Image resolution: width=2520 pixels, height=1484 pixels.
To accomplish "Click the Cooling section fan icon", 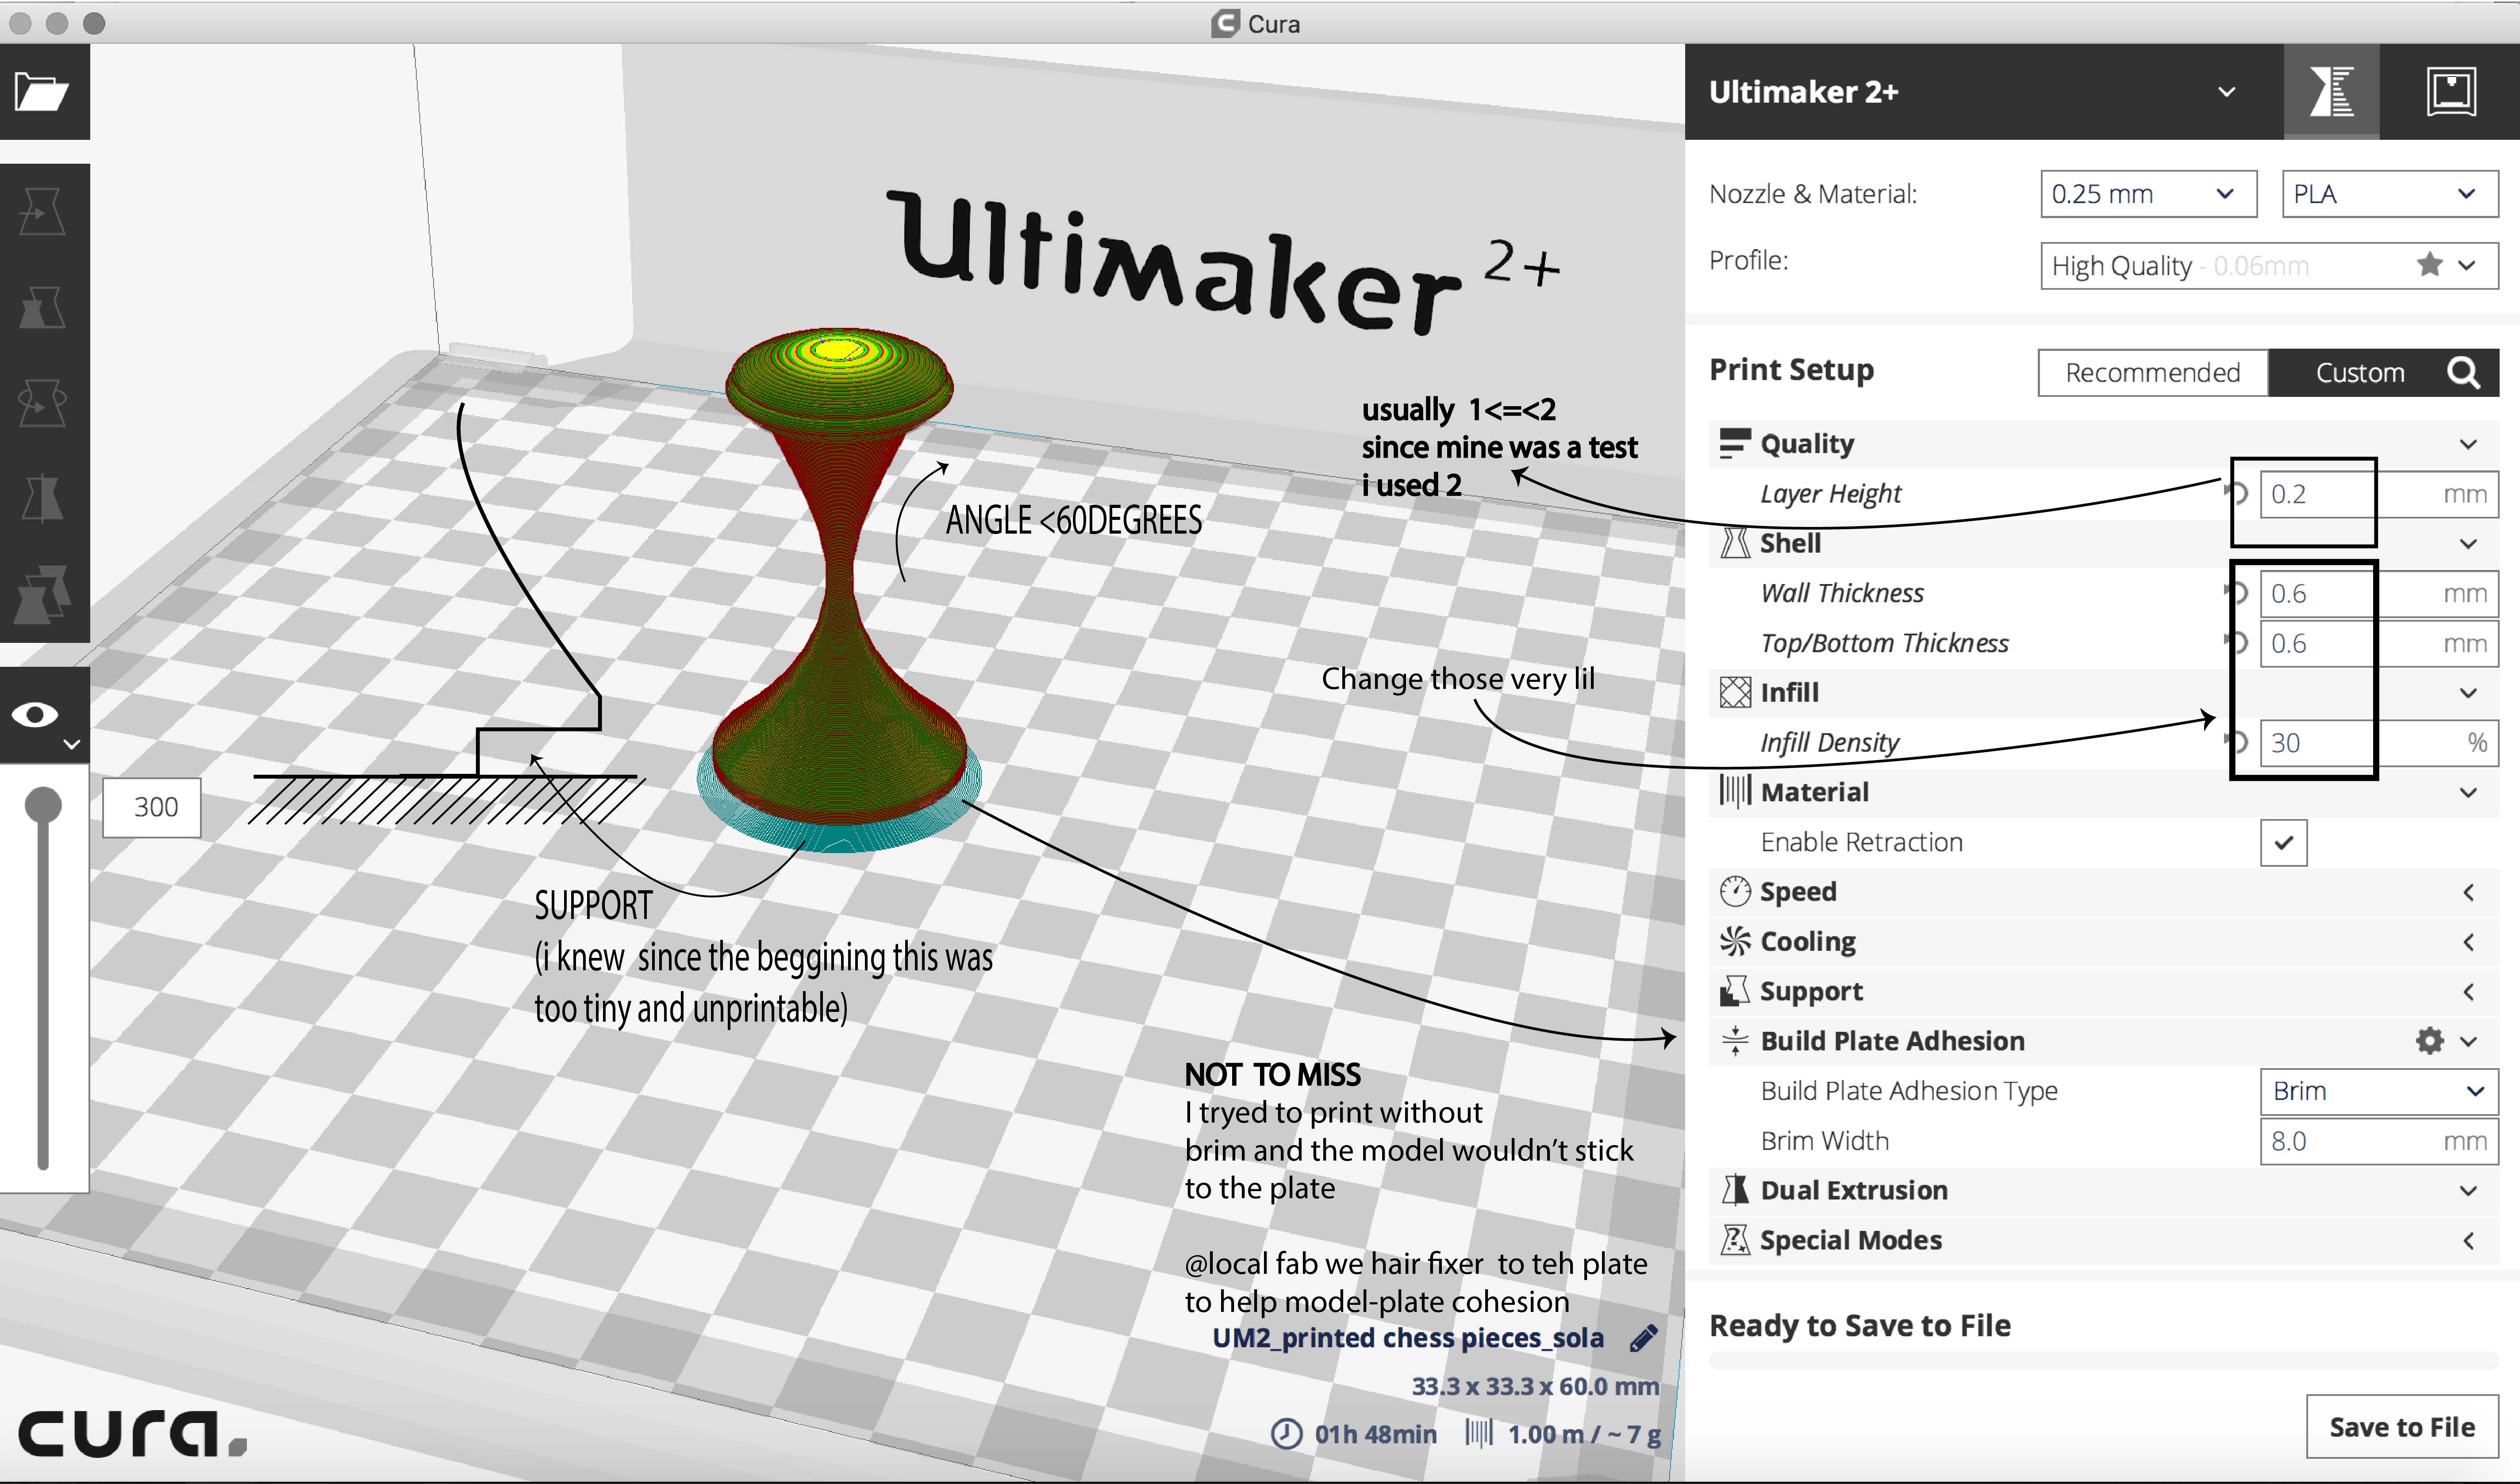I will 1735,941.
